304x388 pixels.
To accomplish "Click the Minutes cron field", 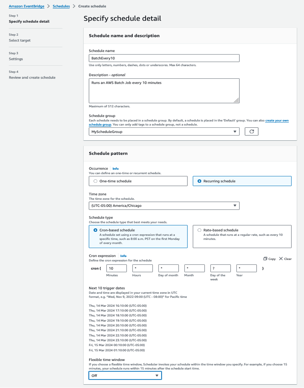I will click(x=116, y=268).
